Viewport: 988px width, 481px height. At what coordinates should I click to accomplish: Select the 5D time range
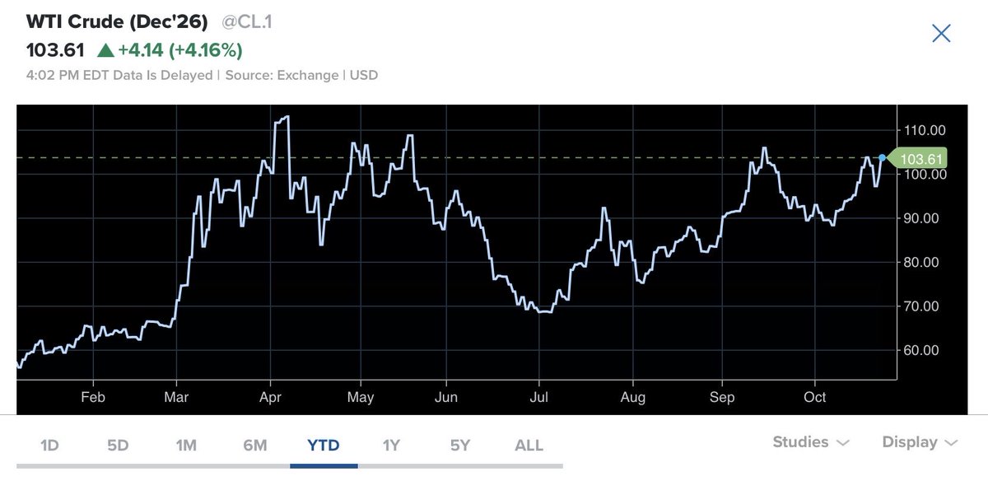(x=118, y=446)
